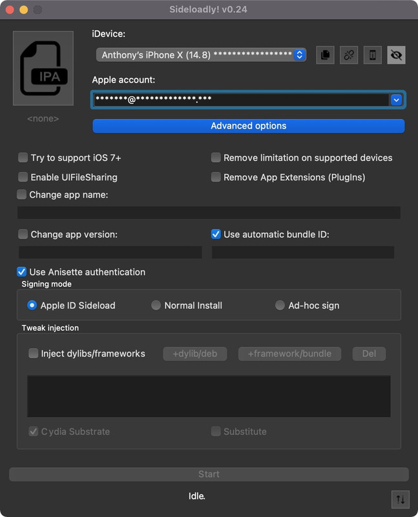418x517 pixels.
Task: Toggle the Substitute checkbox
Action: (x=216, y=431)
